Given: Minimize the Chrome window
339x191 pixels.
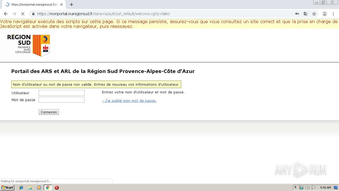Looking at the screenshot, I should [x=317, y=2].
